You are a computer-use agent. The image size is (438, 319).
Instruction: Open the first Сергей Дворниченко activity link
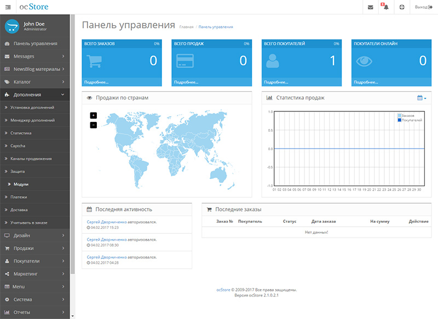(106, 222)
